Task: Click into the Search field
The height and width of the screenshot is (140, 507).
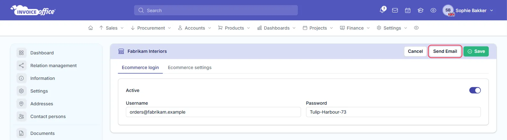Action: coord(216,10)
